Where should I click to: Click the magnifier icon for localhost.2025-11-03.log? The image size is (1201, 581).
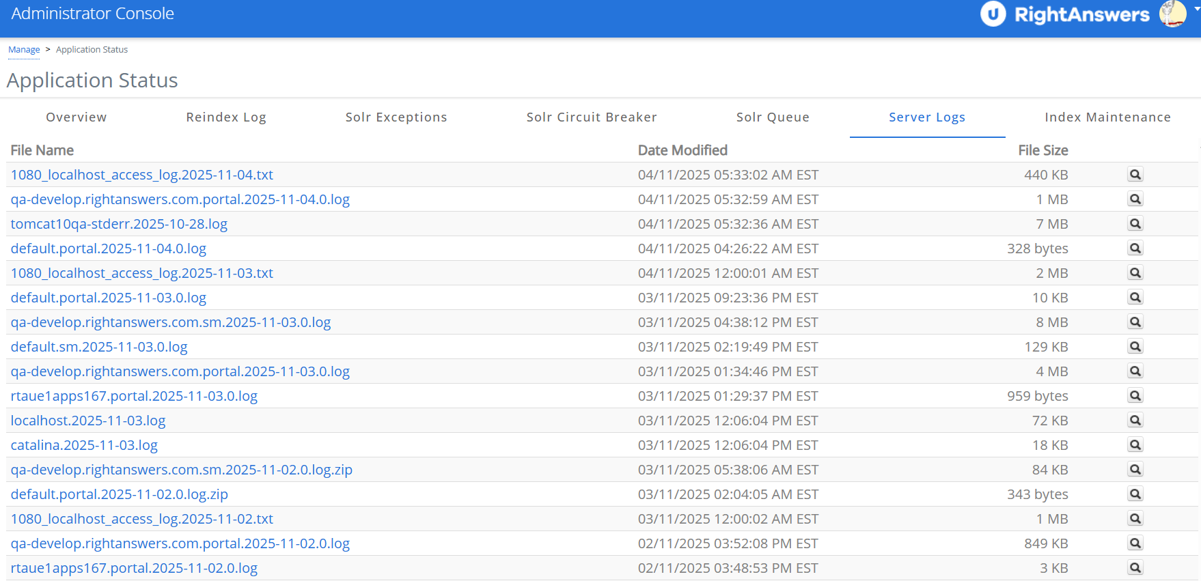point(1135,421)
